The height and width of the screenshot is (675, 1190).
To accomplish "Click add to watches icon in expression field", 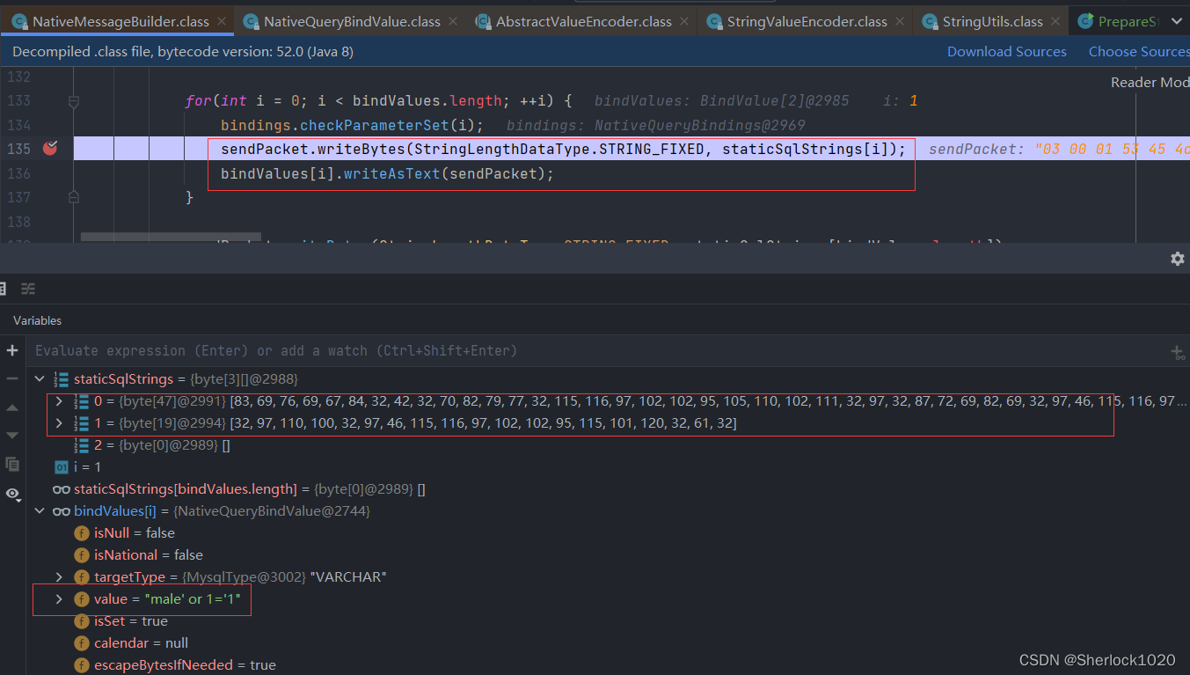I will pyautogui.click(x=1178, y=352).
